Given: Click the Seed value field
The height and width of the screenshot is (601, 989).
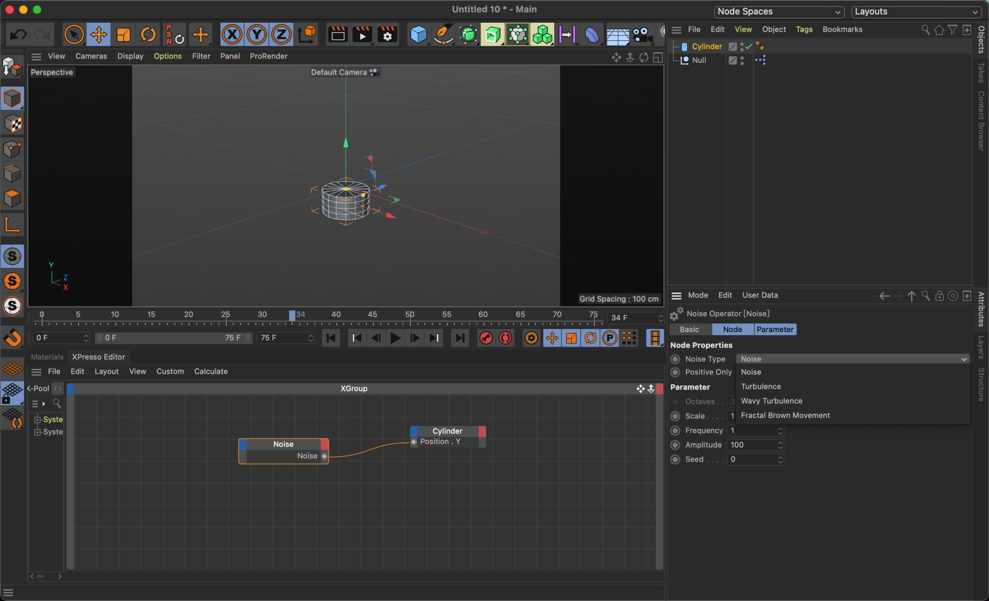Looking at the screenshot, I should tap(752, 459).
